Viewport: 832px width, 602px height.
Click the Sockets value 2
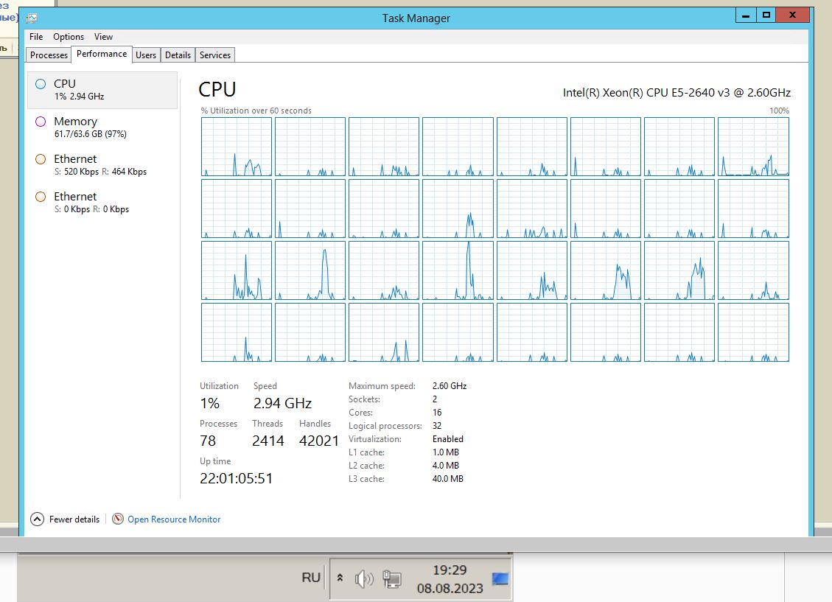[x=435, y=399]
